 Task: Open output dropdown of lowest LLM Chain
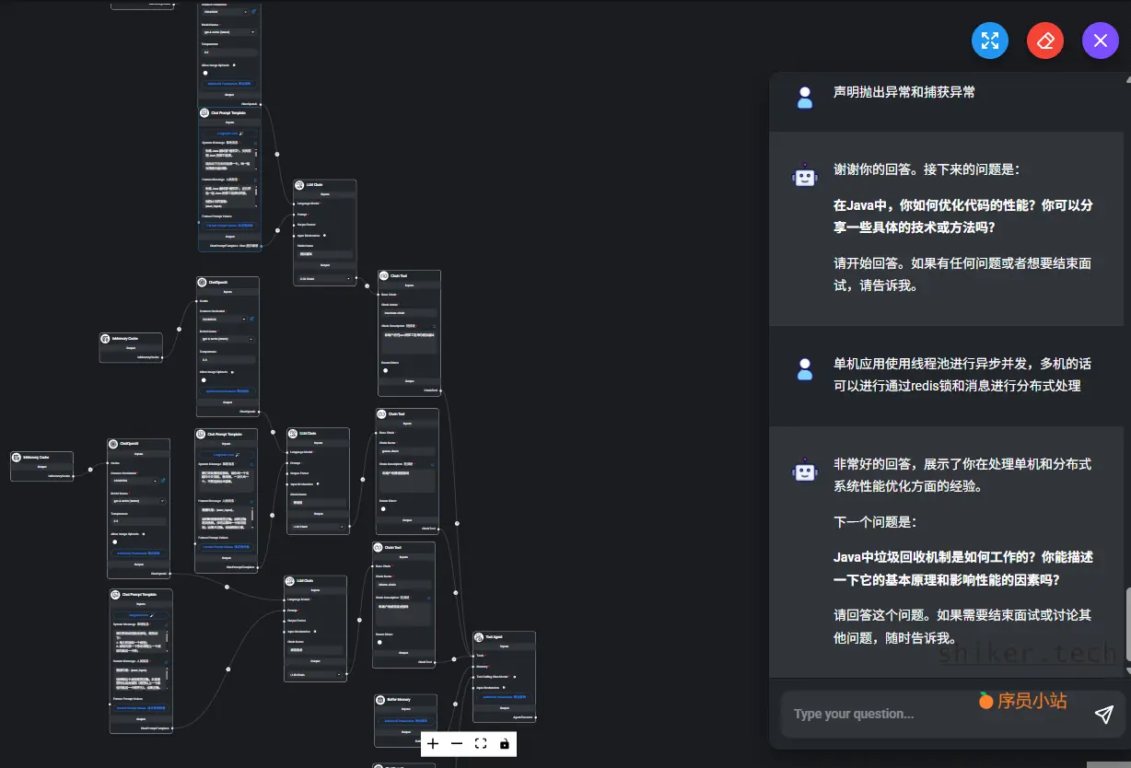point(316,675)
